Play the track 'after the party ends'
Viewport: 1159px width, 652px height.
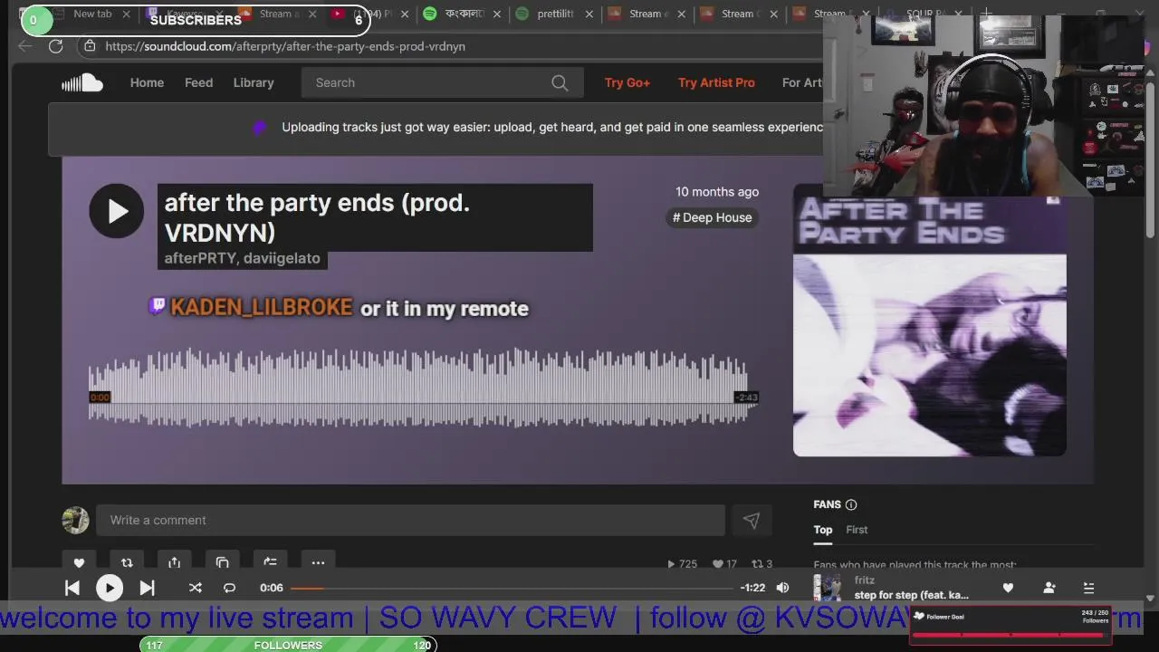point(117,211)
